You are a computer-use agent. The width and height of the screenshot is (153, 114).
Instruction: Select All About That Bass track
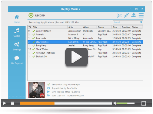pyautogui.click(x=85, y=53)
